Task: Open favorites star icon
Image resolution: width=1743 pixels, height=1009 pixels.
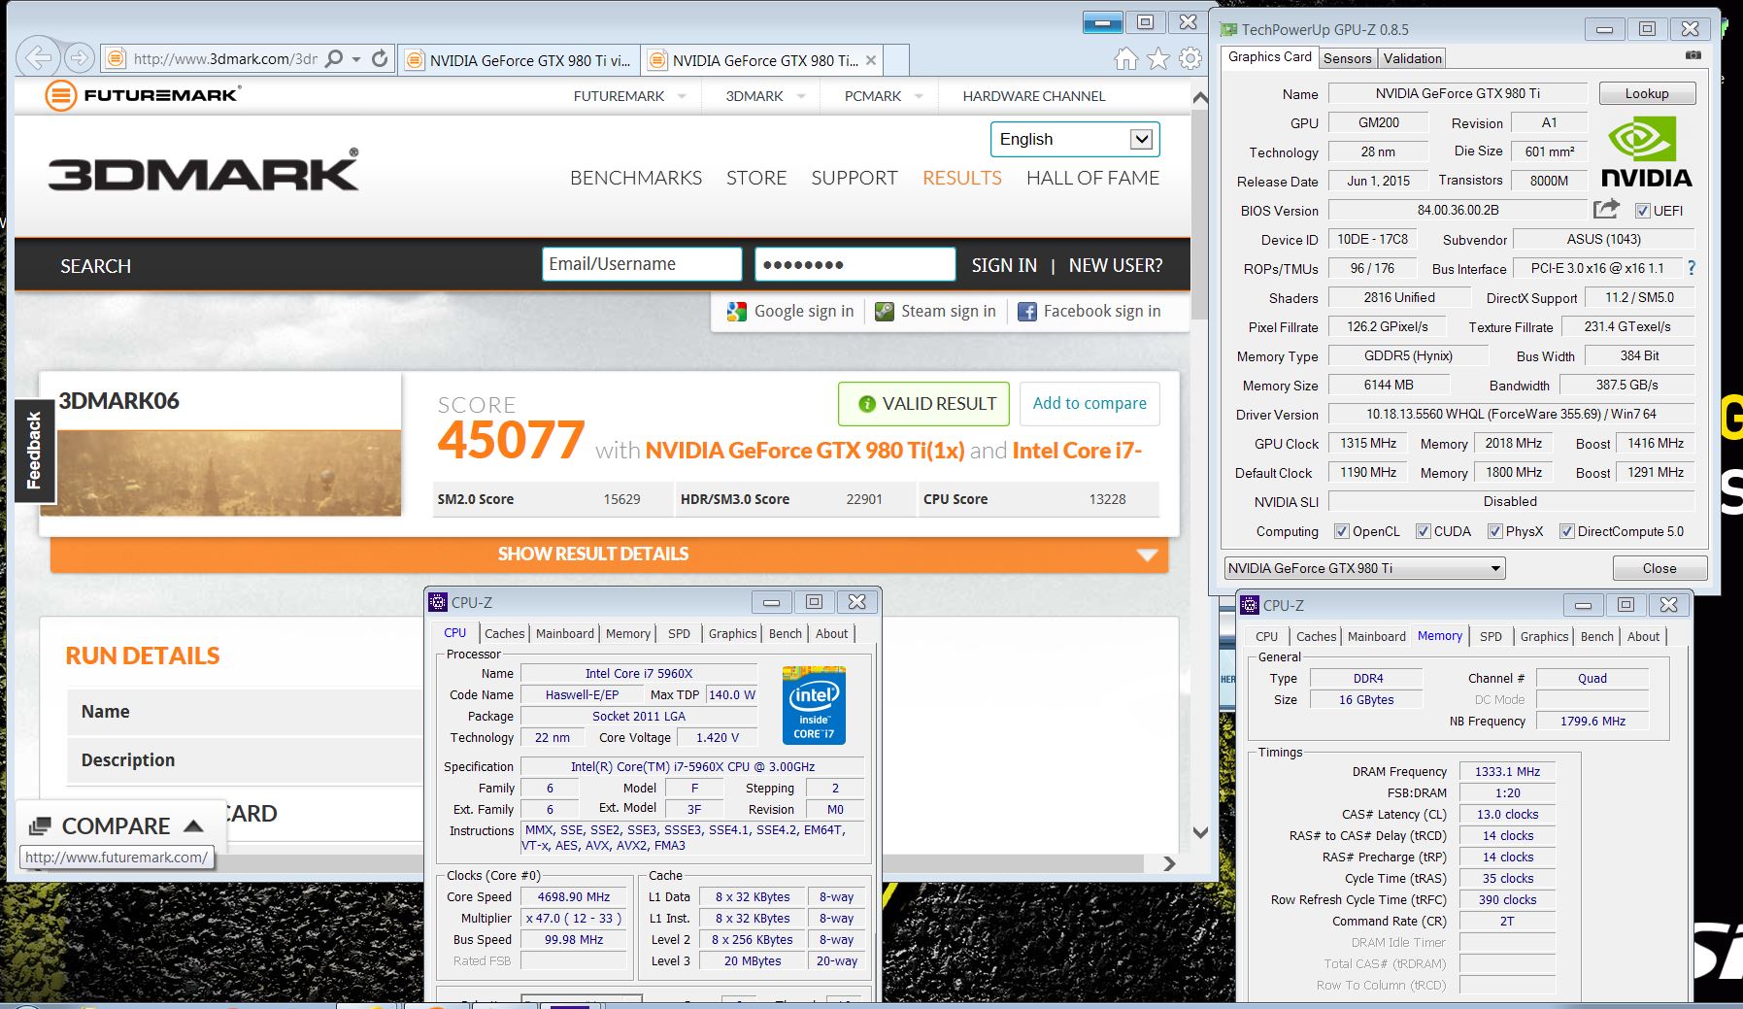Action: 1157,59
